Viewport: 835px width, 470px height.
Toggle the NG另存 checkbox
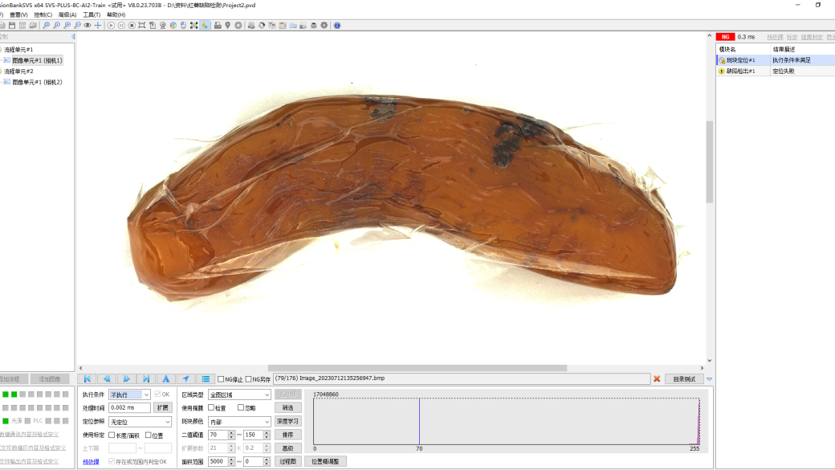point(248,379)
